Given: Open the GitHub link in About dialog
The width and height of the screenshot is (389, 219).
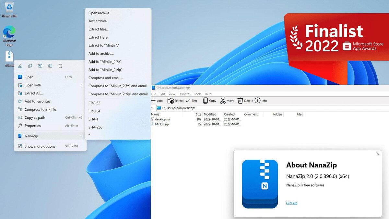Looking at the screenshot, I should point(292,203).
